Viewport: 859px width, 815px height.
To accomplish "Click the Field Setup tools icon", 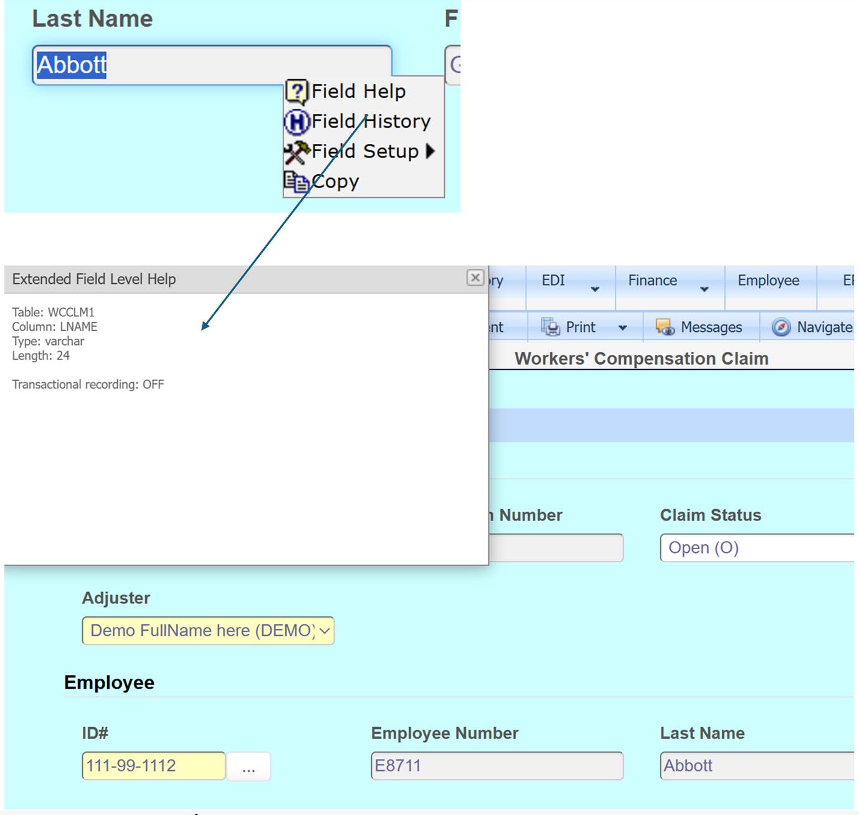I will [297, 151].
